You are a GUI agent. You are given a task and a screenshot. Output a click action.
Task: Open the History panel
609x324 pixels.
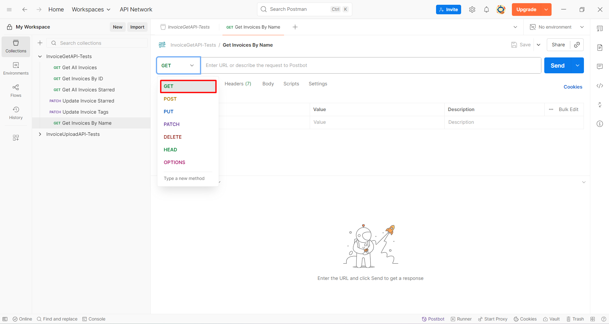pyautogui.click(x=16, y=113)
